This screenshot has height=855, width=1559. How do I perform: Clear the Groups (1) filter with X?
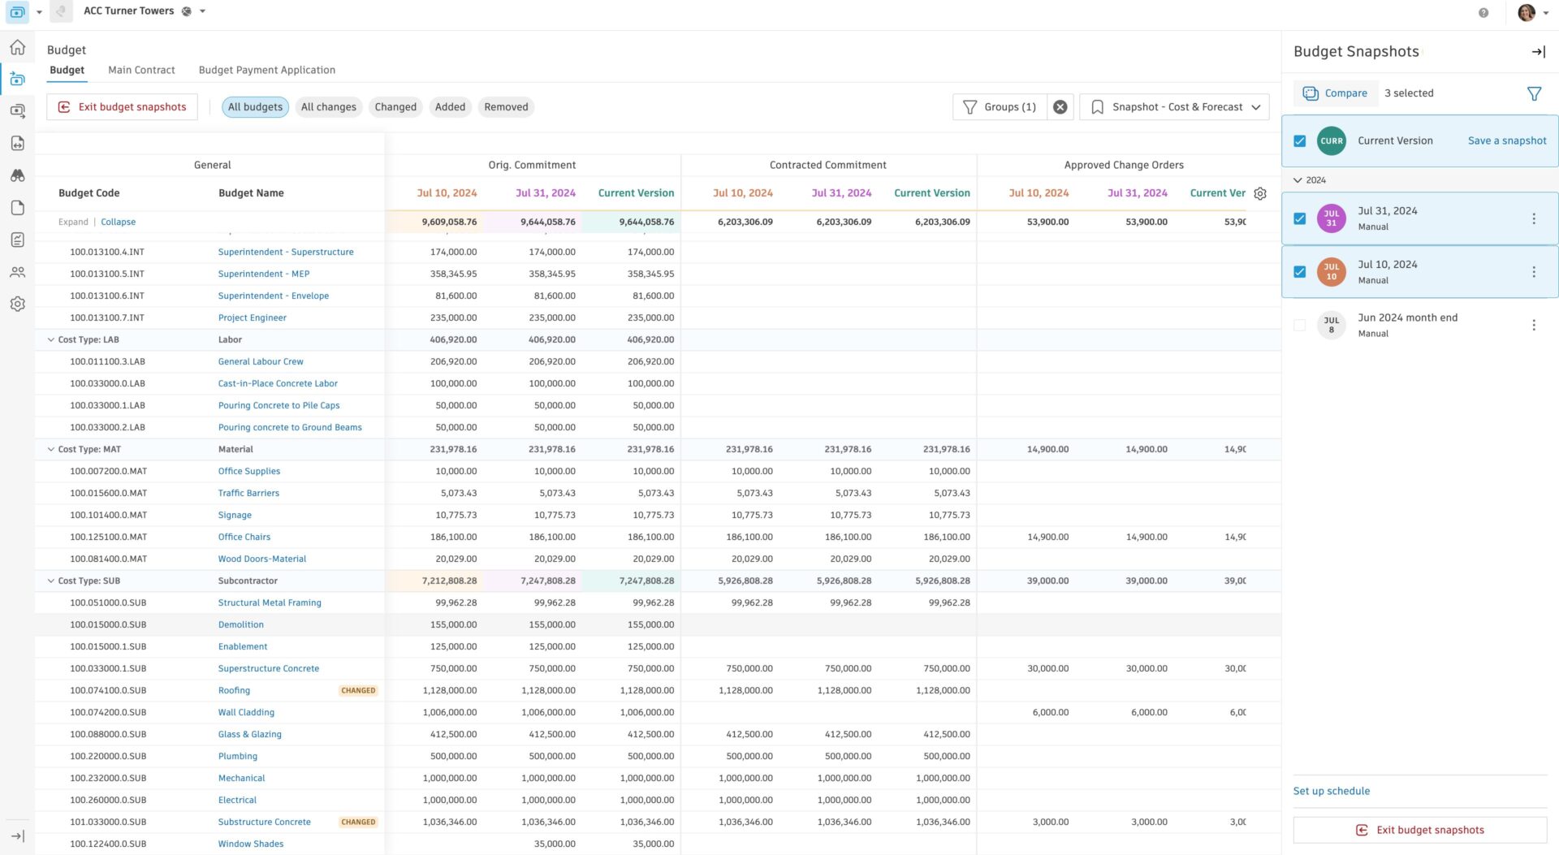pyautogui.click(x=1060, y=107)
